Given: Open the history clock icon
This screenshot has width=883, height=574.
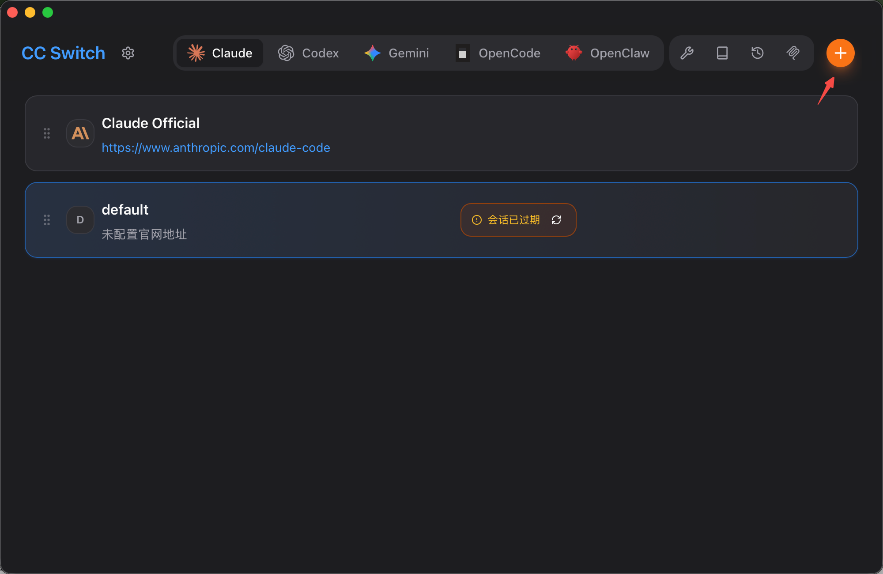Looking at the screenshot, I should click(758, 53).
